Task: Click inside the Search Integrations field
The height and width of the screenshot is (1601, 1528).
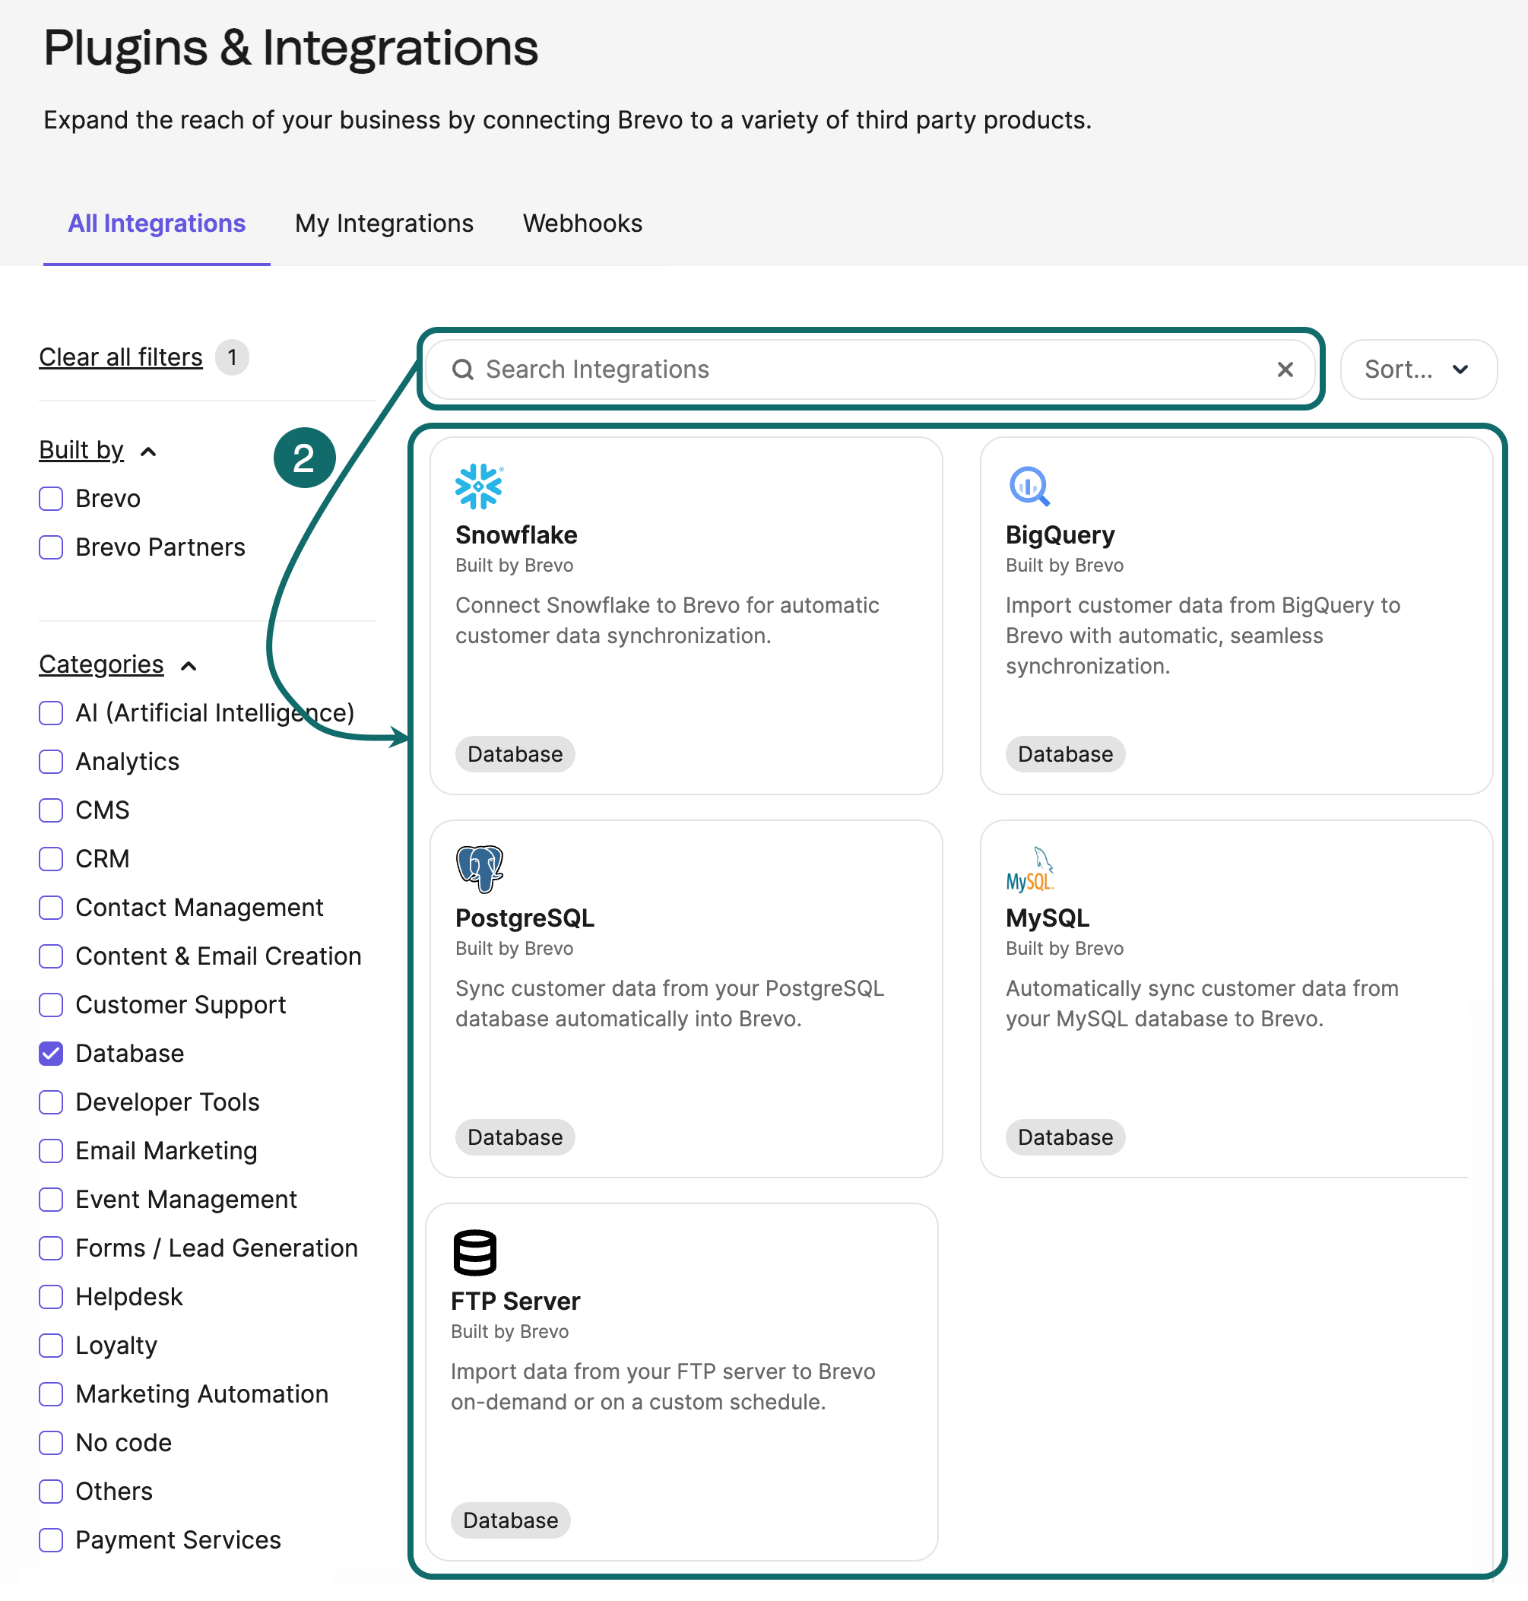Action: point(814,369)
